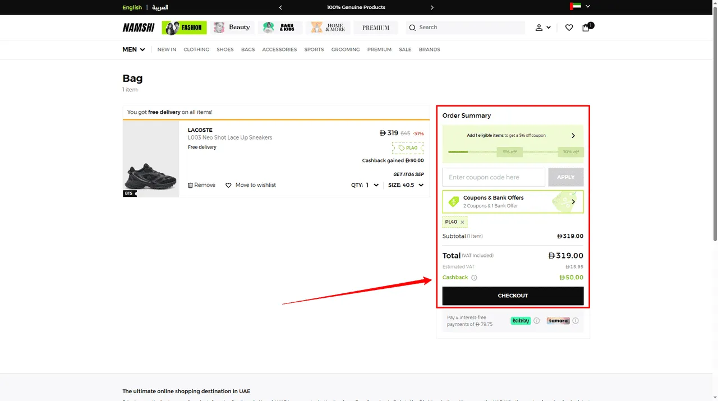Open CLOTHING menu

click(196, 49)
